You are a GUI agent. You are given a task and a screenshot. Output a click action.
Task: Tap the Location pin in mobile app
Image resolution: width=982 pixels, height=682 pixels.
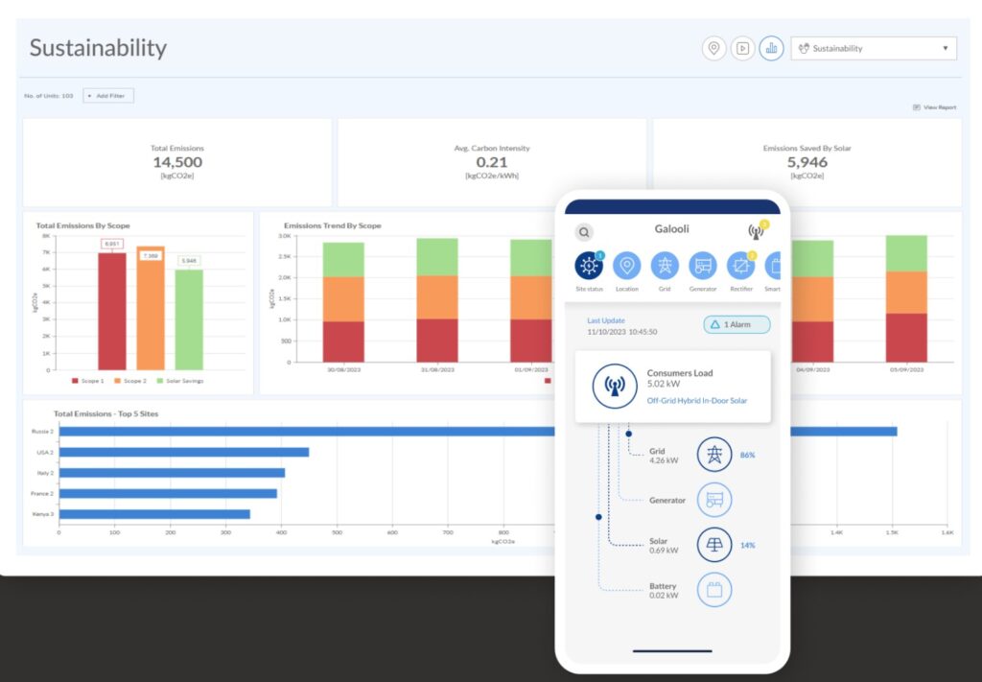coord(626,266)
